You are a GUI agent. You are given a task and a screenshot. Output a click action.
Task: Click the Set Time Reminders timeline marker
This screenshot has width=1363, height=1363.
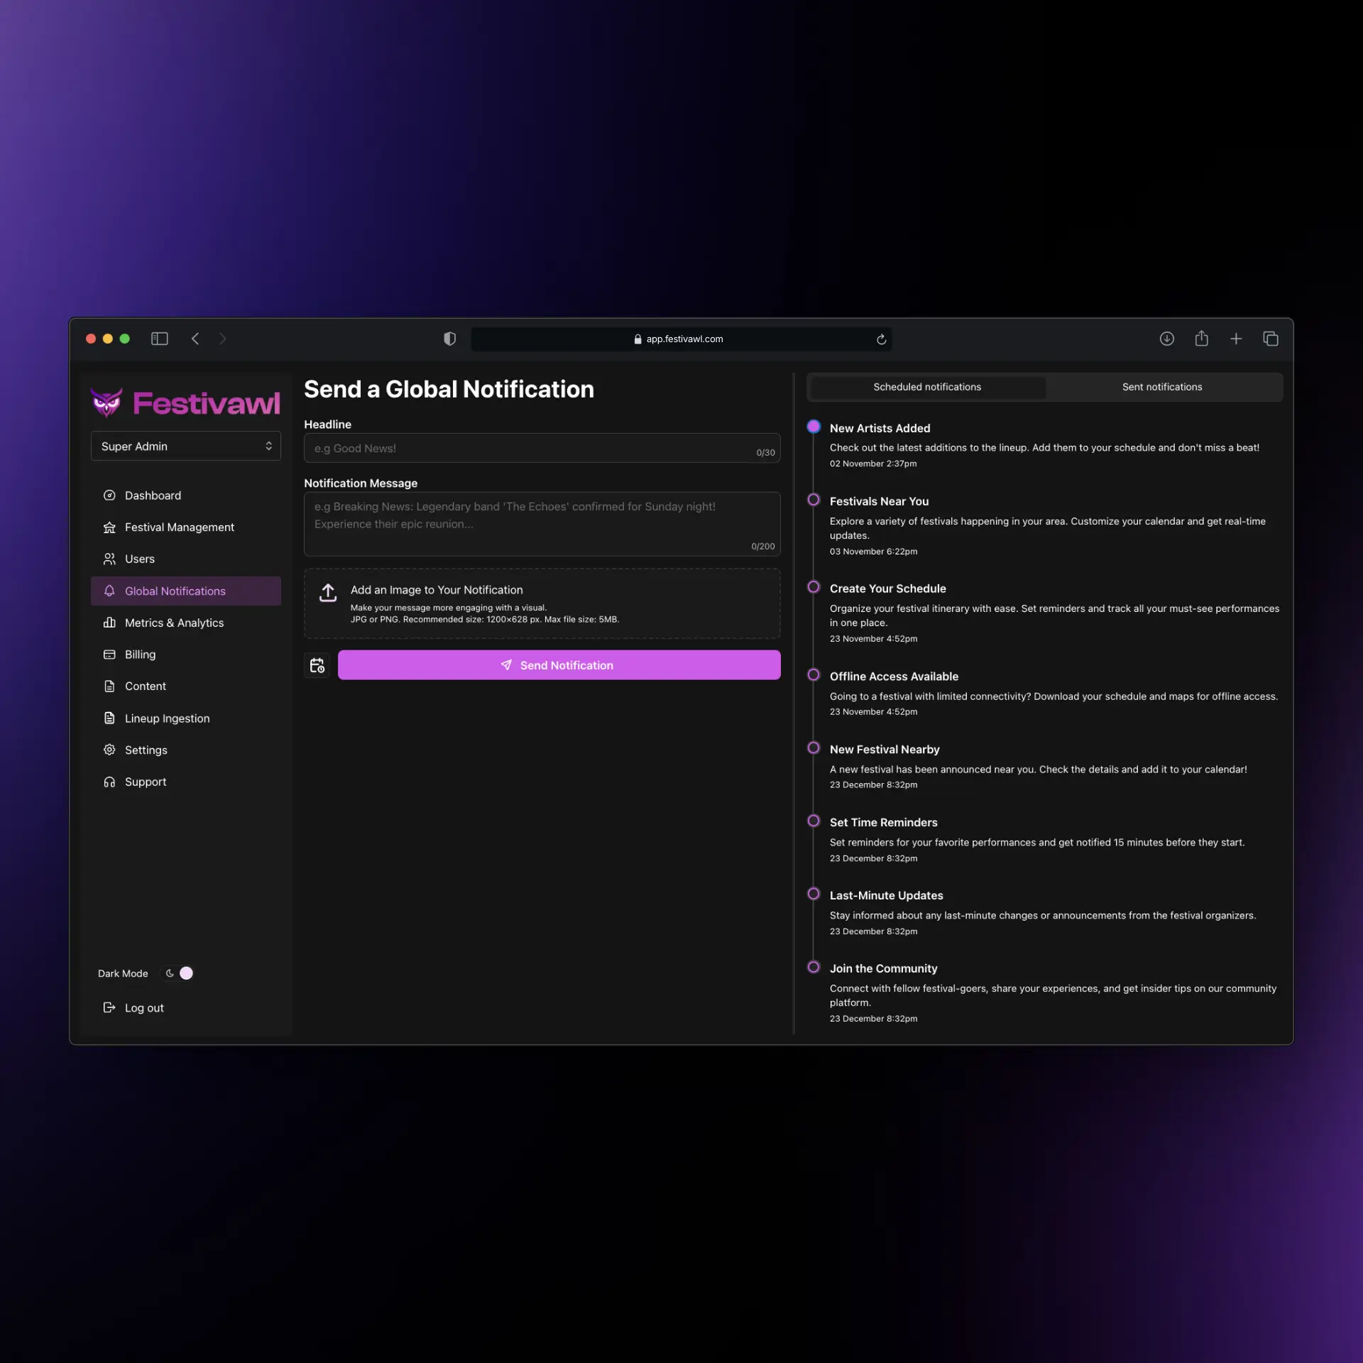click(814, 821)
